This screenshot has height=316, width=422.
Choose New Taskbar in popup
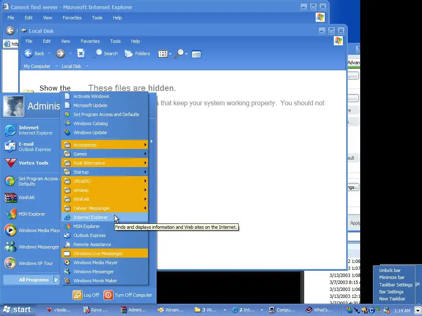click(392, 299)
